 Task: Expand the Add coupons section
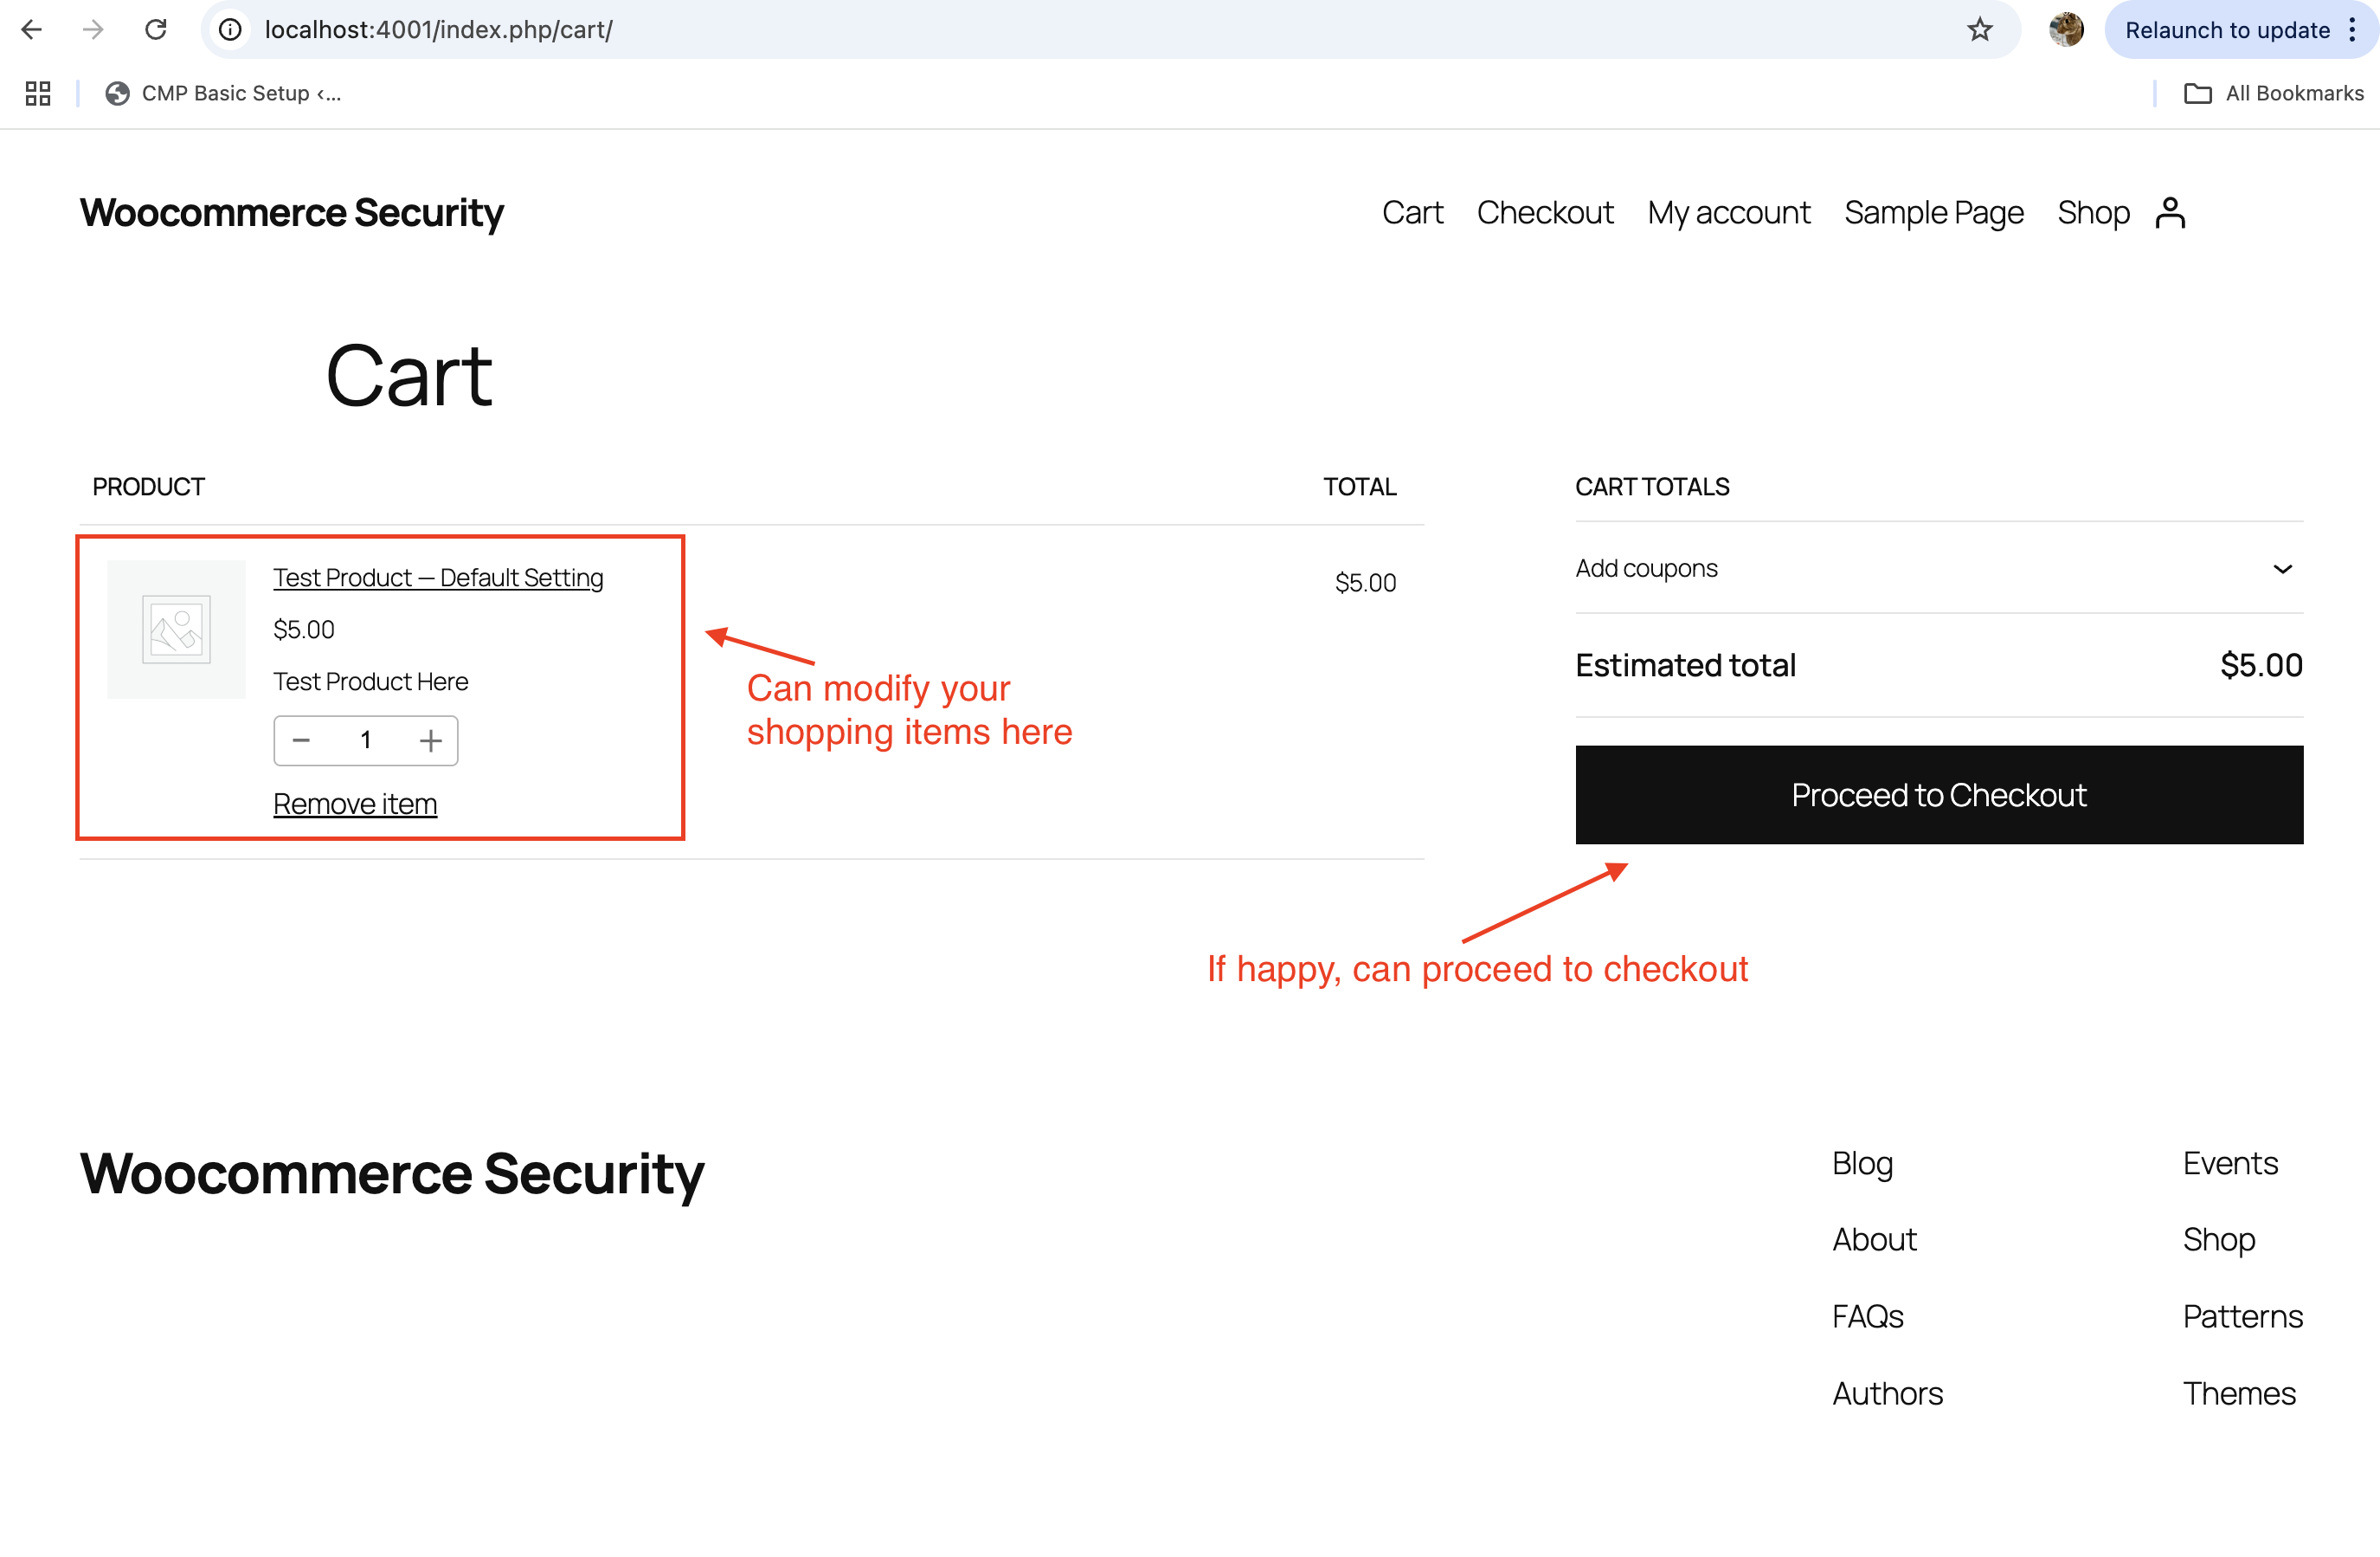tap(2283, 568)
